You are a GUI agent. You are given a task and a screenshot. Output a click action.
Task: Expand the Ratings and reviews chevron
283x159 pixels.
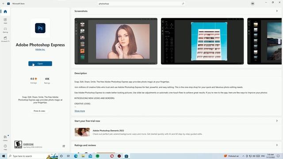point(277,145)
